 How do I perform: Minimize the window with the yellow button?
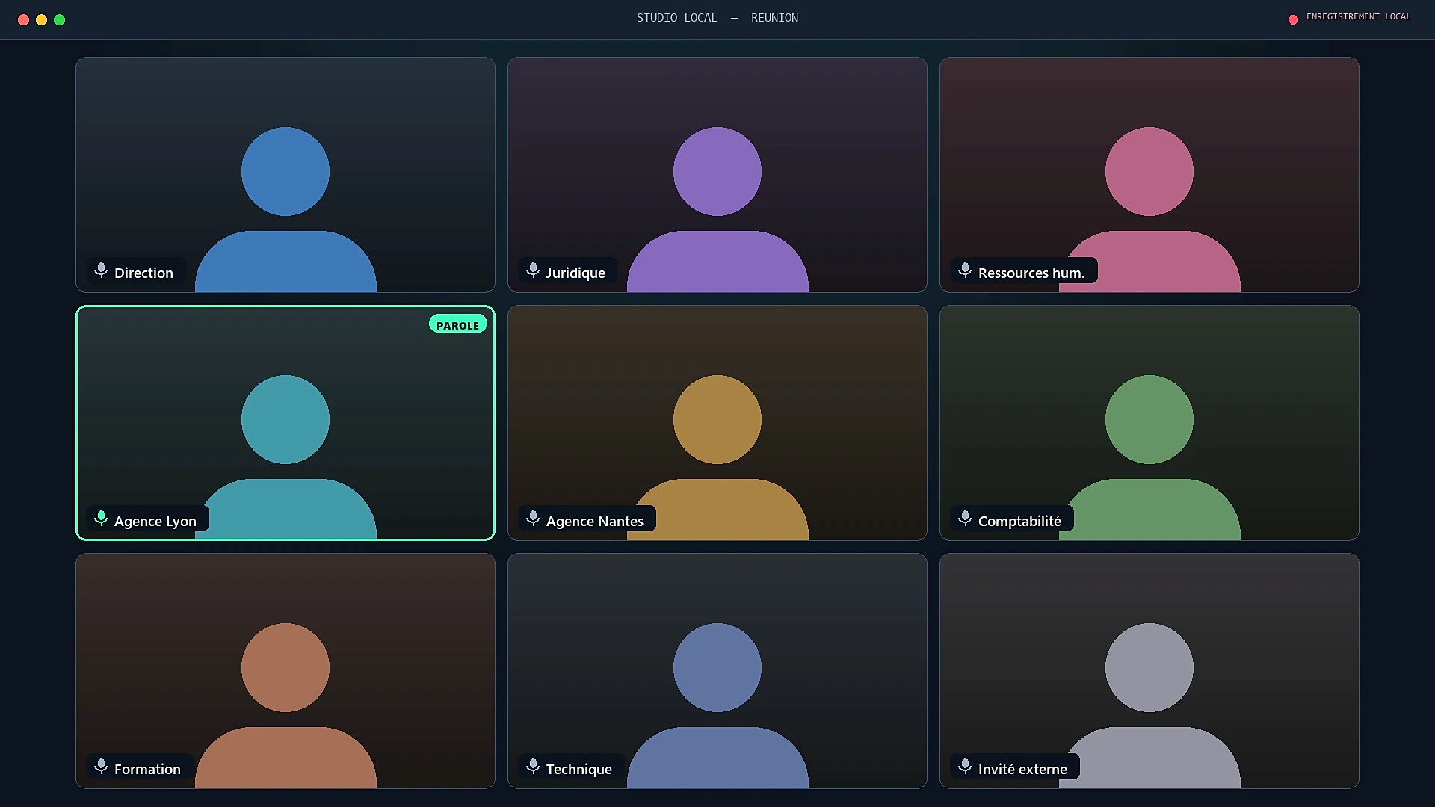pos(42,19)
